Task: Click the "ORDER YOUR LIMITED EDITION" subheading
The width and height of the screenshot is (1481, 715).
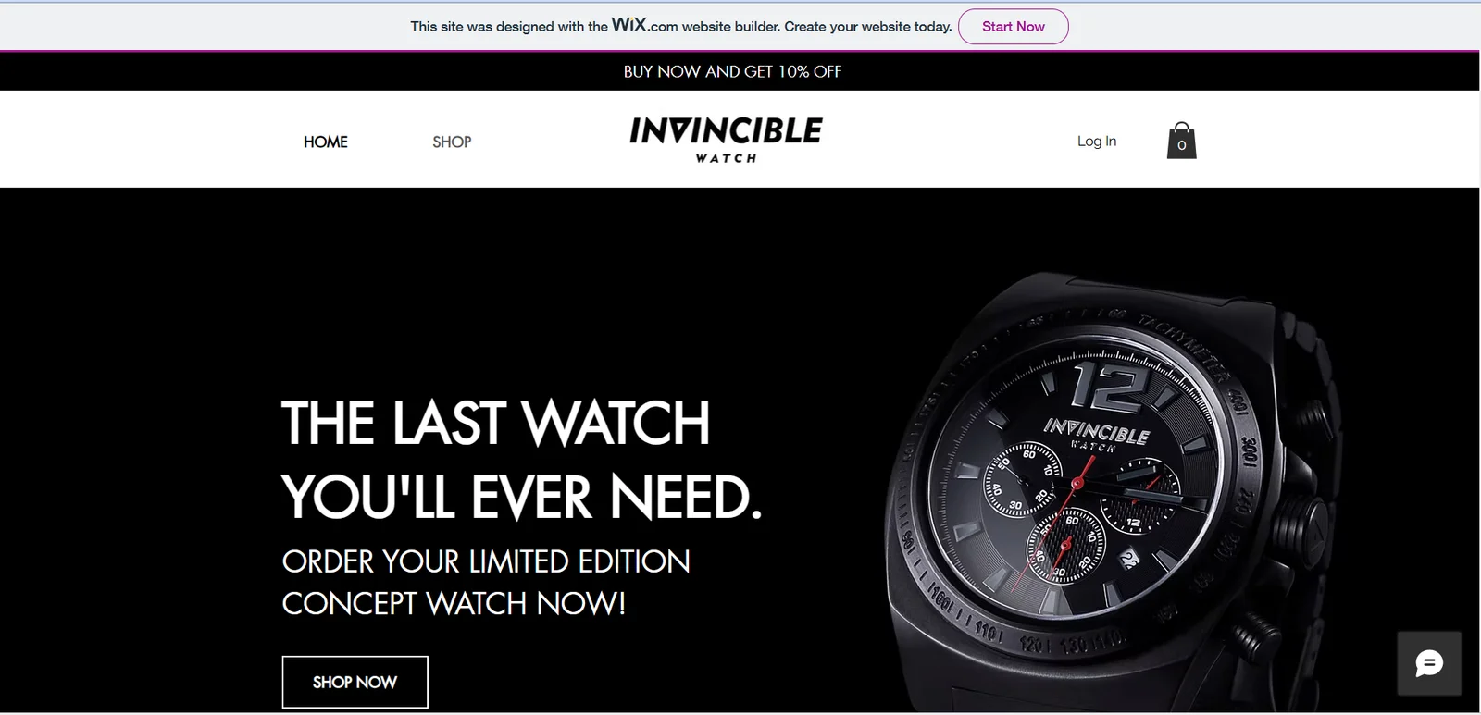Action: coord(486,561)
